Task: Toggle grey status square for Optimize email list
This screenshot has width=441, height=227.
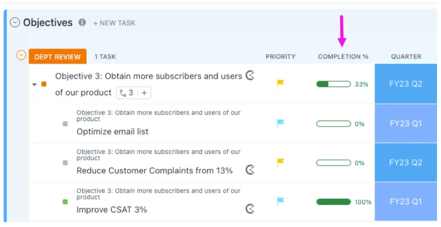Action: tap(65, 124)
